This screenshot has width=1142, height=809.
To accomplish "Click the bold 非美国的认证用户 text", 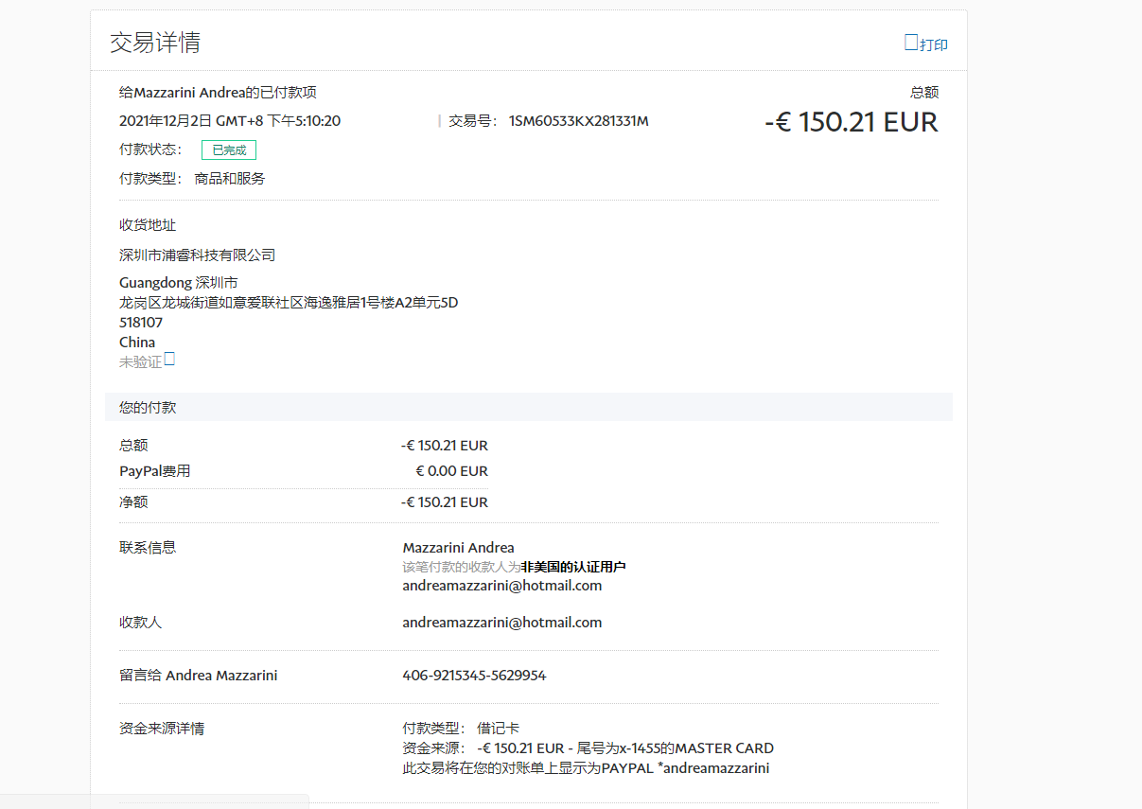I will click(x=572, y=567).
